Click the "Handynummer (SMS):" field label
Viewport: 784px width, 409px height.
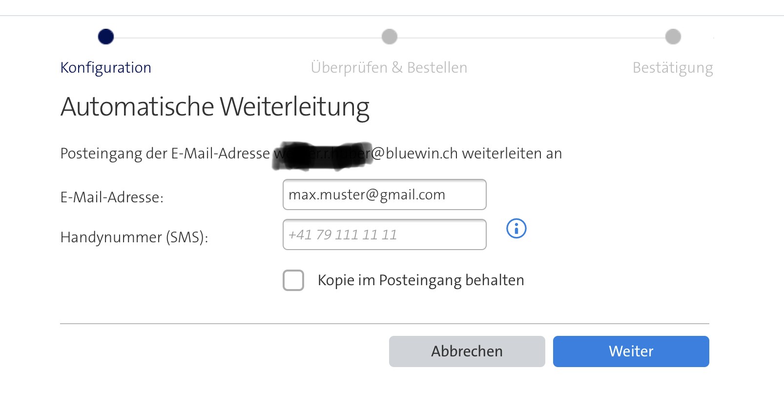pyautogui.click(x=134, y=237)
